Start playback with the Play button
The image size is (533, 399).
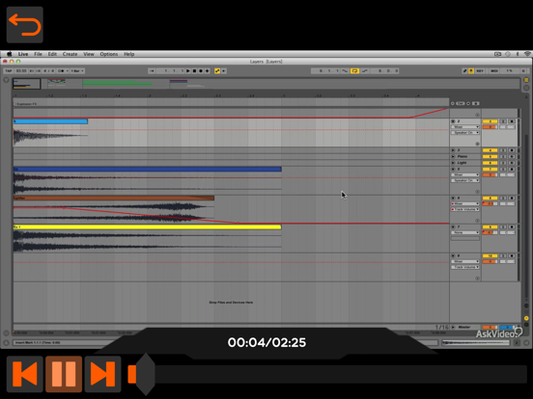pos(188,71)
